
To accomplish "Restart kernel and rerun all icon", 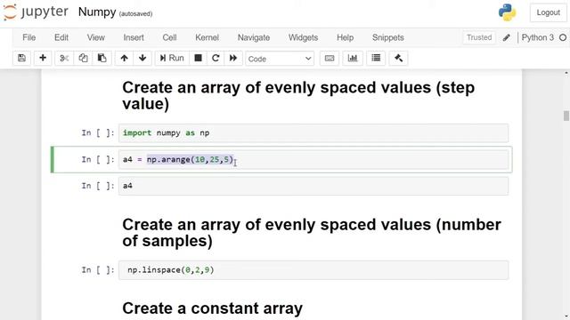I will [233, 58].
